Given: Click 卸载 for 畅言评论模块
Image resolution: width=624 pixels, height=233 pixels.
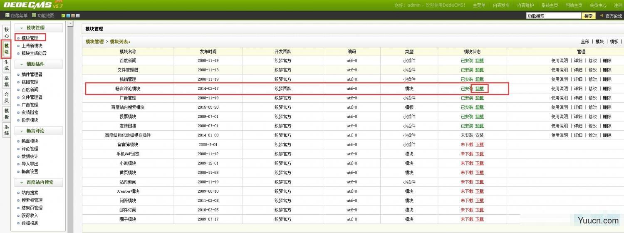Looking at the screenshot, I should 480,88.
